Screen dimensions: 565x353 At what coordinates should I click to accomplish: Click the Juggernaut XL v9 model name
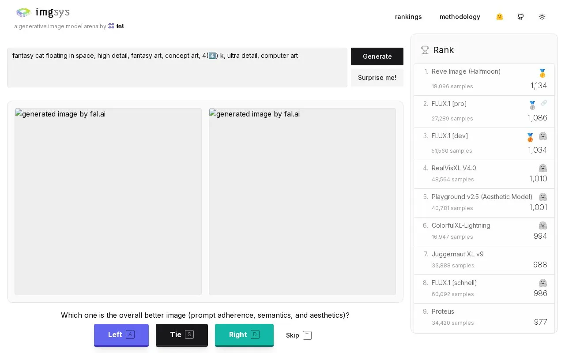point(458,254)
